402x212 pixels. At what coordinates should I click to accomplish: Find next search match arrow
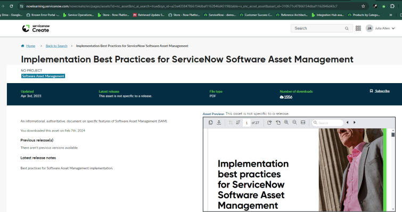click(x=355, y=123)
